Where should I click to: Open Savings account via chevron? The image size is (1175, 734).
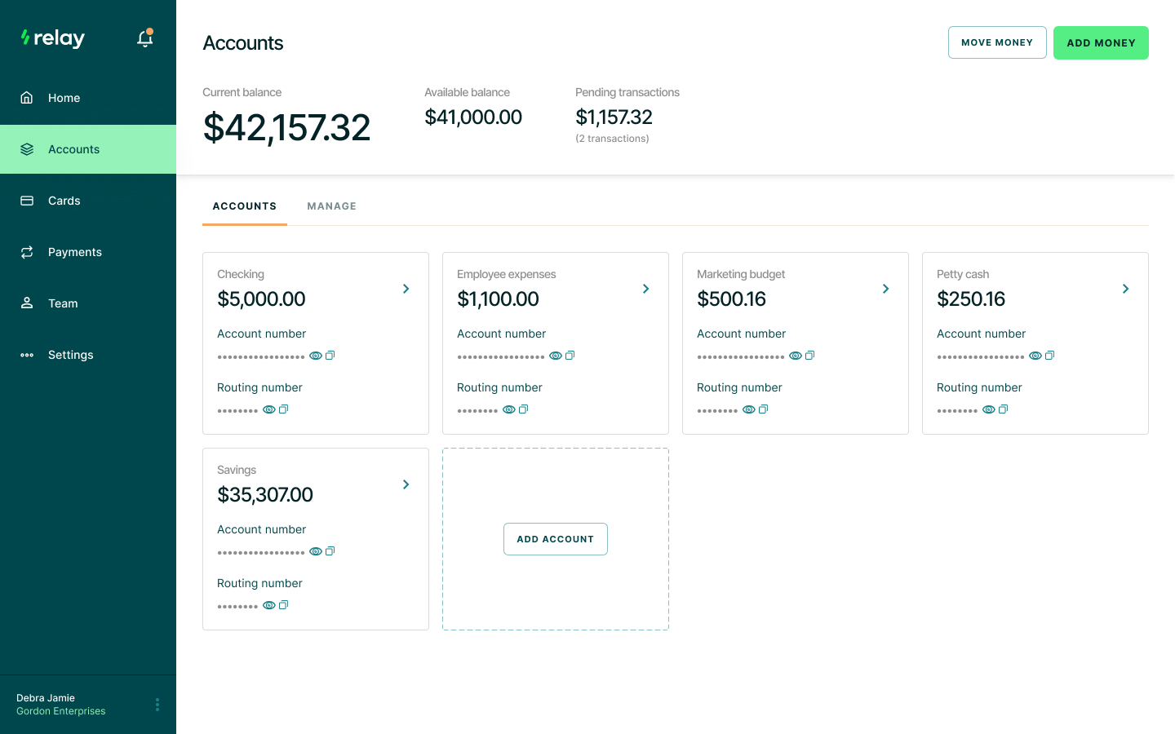click(406, 484)
